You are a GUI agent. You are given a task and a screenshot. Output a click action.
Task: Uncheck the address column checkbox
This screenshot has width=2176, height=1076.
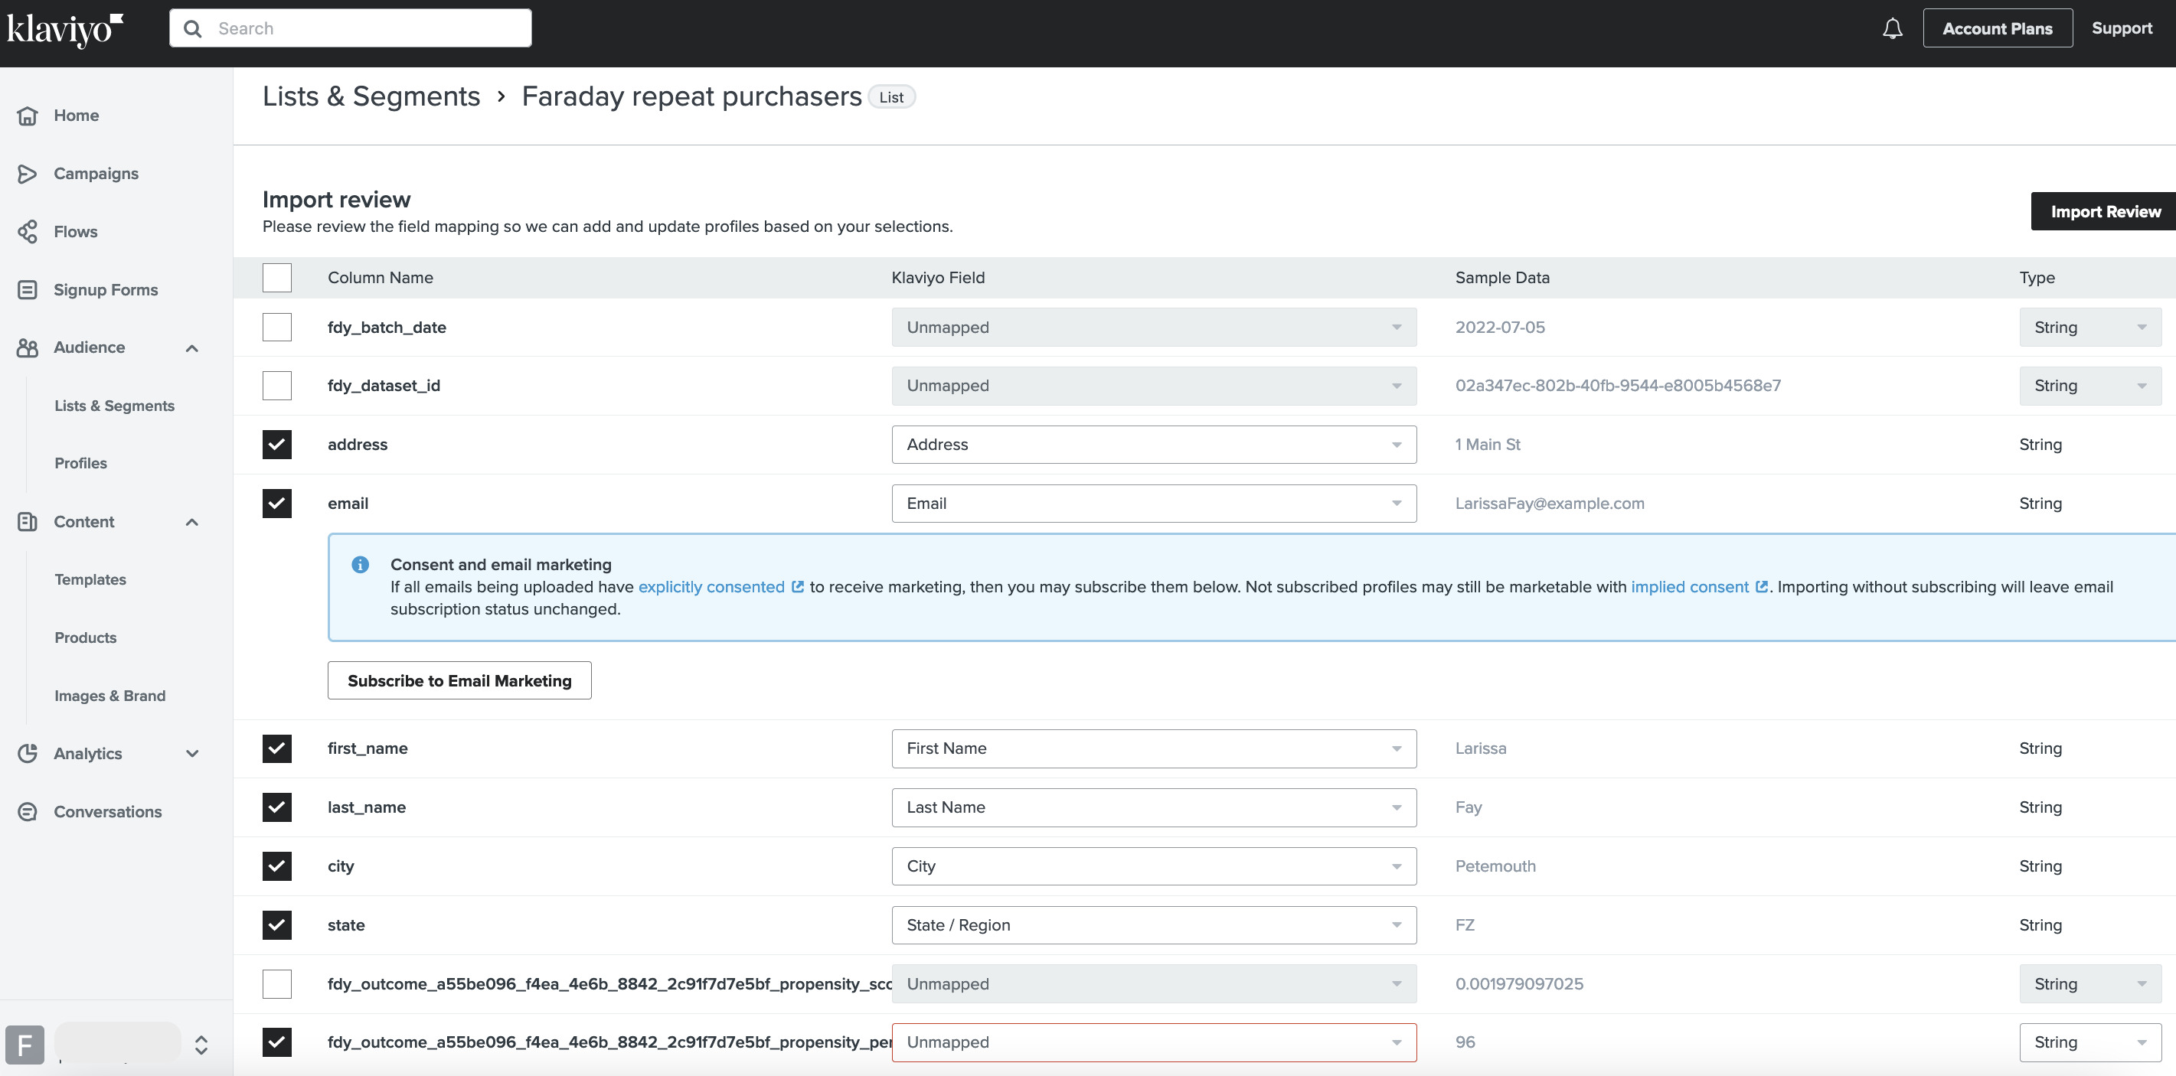(x=277, y=444)
